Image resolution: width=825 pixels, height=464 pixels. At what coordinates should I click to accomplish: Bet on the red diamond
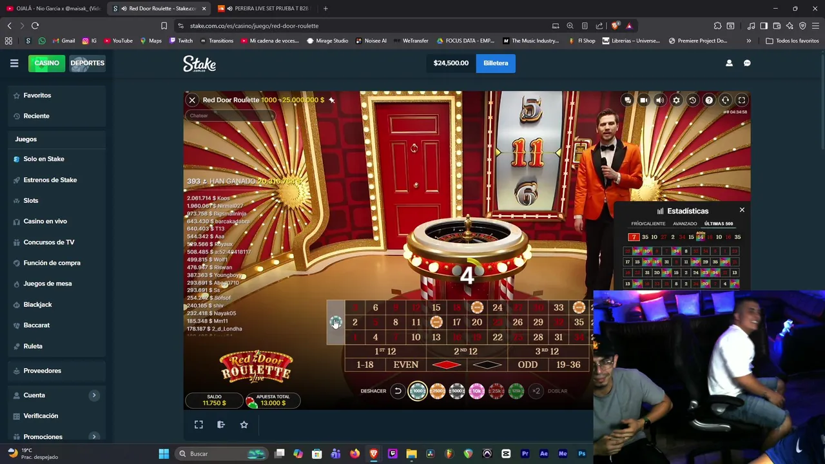pyautogui.click(x=447, y=365)
